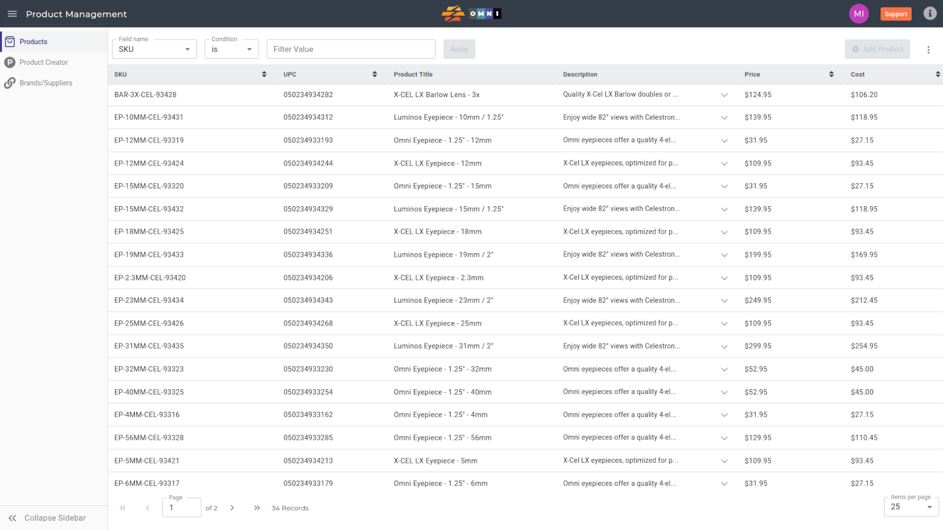This screenshot has width=943, height=530.
Task: Open the hamburger navigation menu
Action: pyautogui.click(x=12, y=14)
